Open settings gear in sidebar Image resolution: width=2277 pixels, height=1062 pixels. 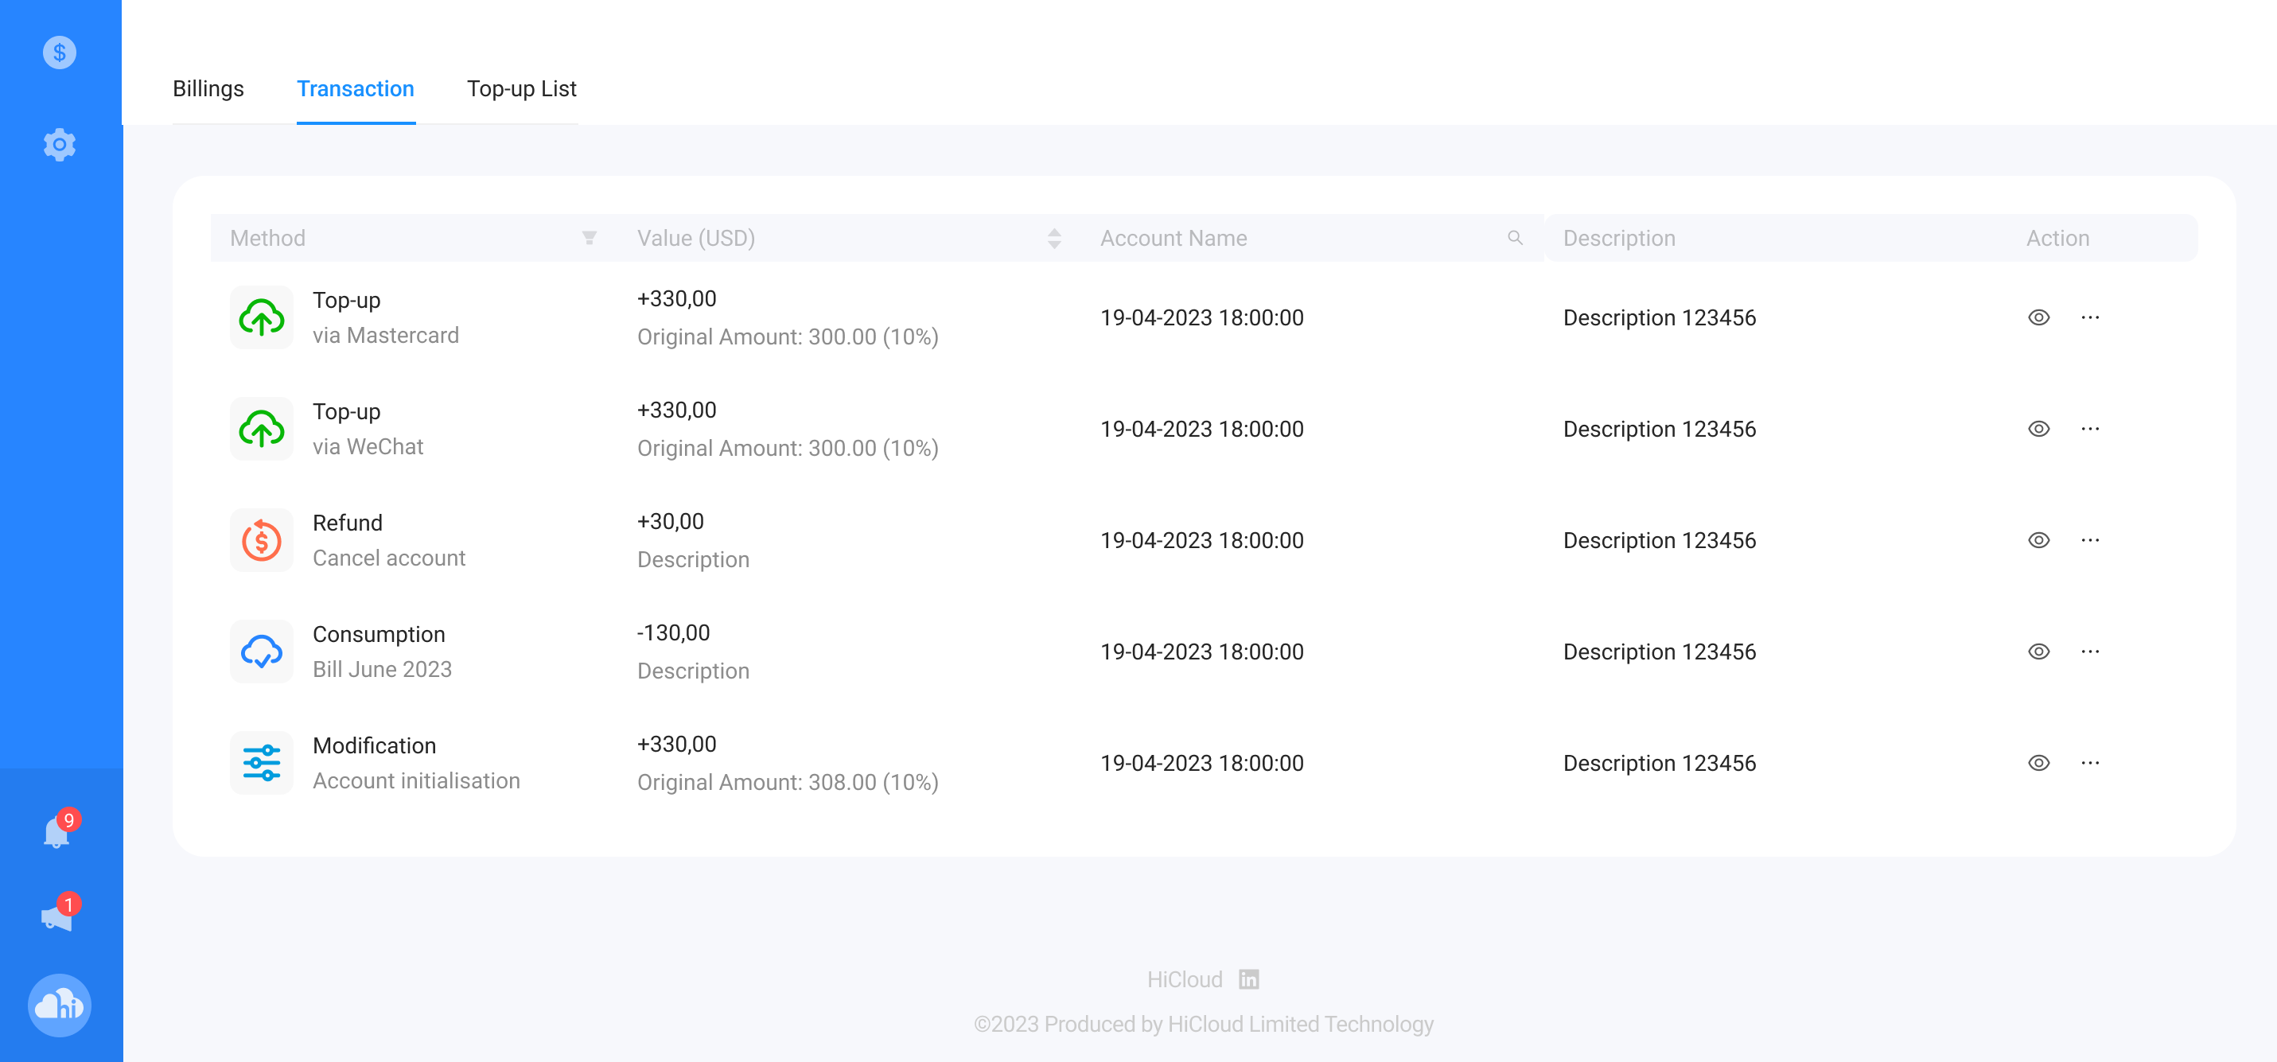point(59,144)
